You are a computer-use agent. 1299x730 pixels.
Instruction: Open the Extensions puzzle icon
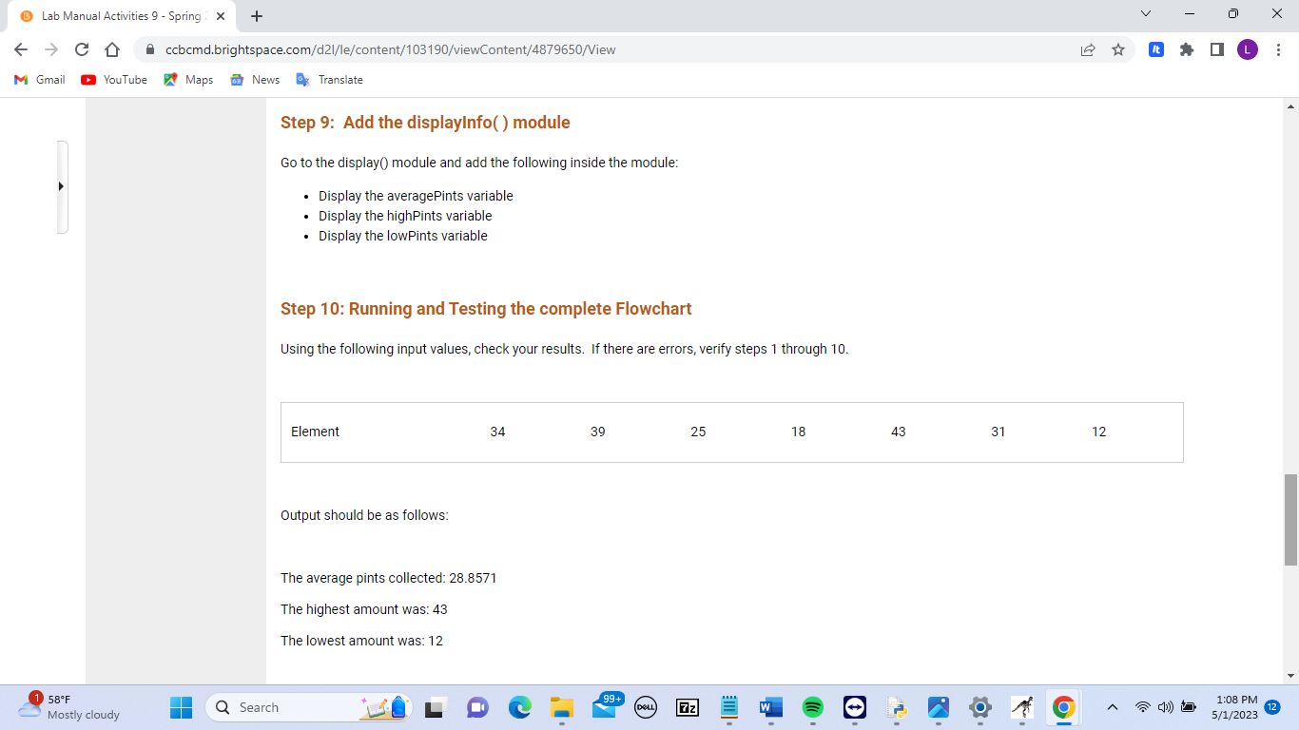pyautogui.click(x=1187, y=49)
